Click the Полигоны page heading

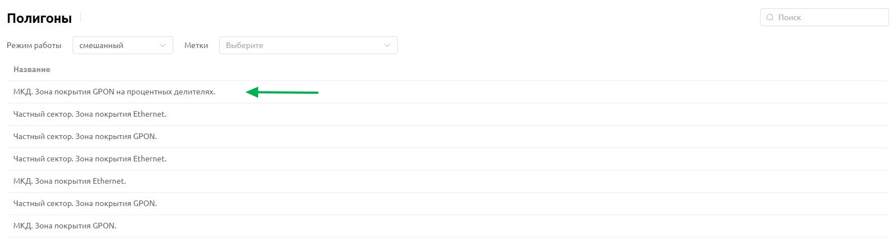click(x=39, y=18)
